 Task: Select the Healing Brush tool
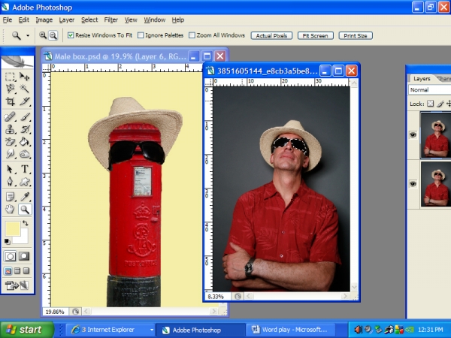(10, 117)
